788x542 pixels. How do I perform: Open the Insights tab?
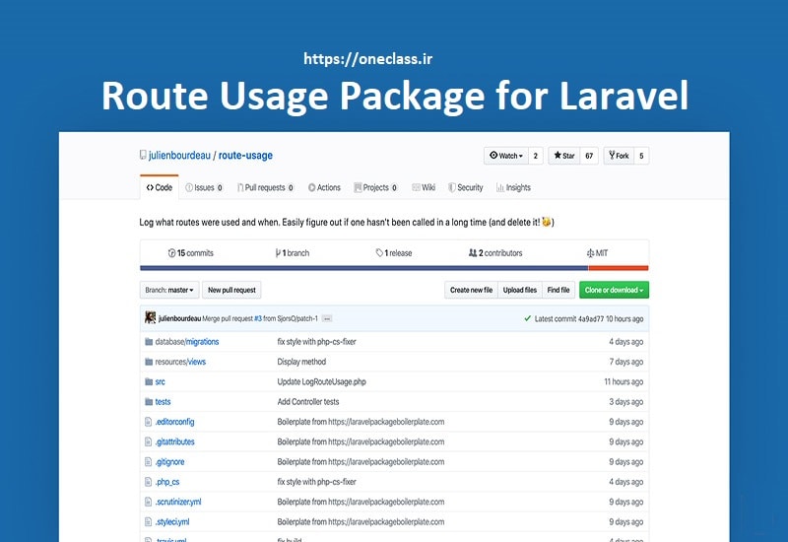[x=513, y=187]
